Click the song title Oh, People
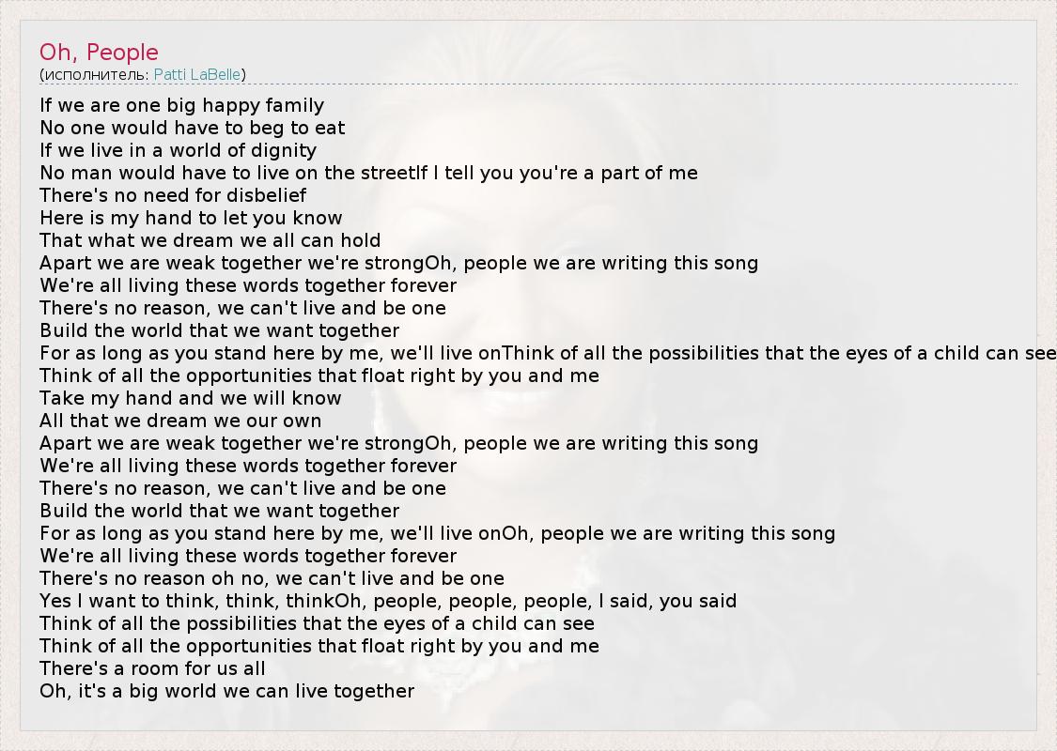1057x751 pixels. [x=99, y=53]
